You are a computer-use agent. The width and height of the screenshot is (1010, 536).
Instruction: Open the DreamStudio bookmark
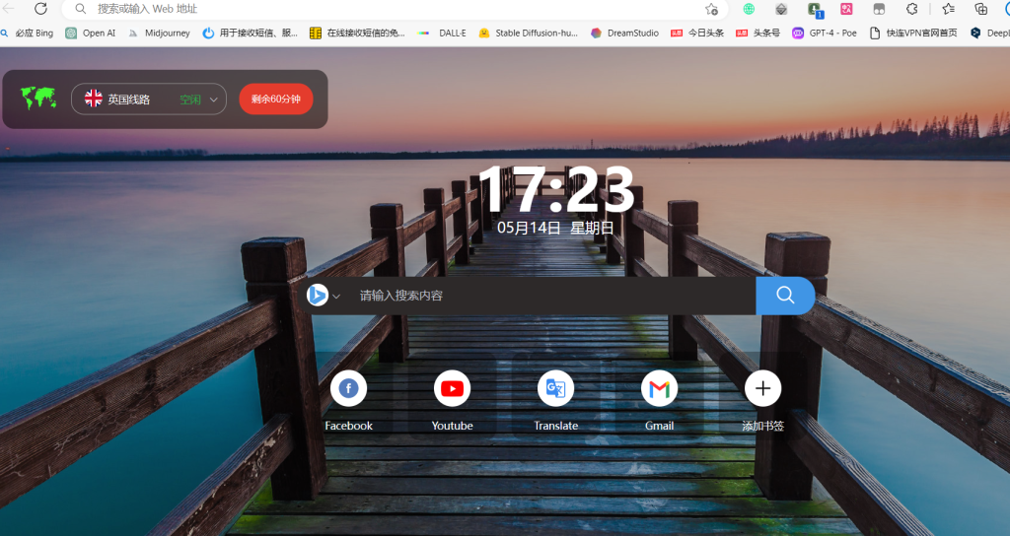624,33
